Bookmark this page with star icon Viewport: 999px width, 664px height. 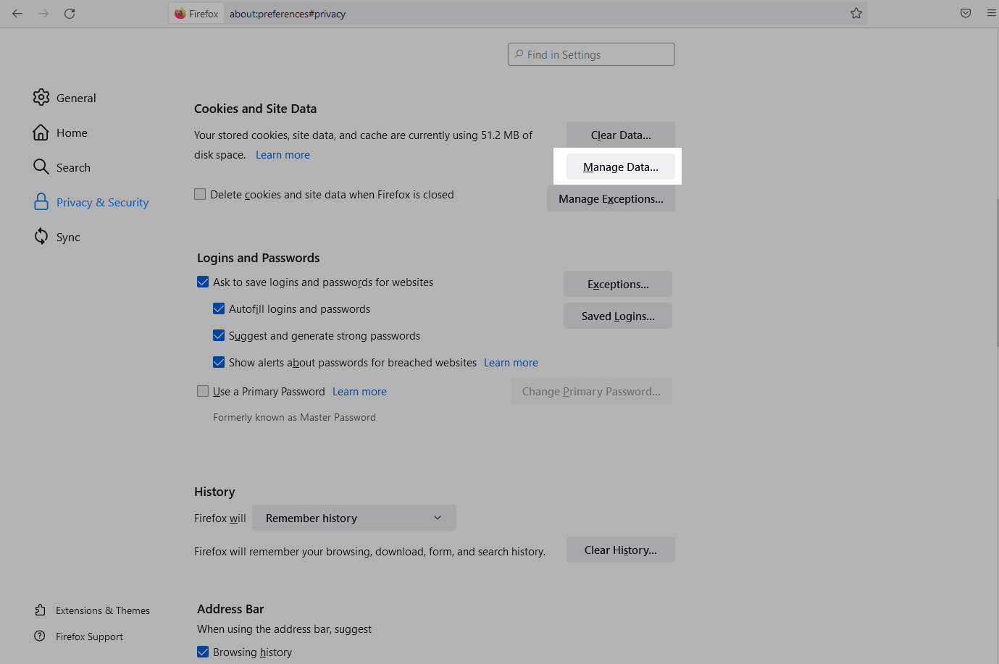tap(856, 14)
